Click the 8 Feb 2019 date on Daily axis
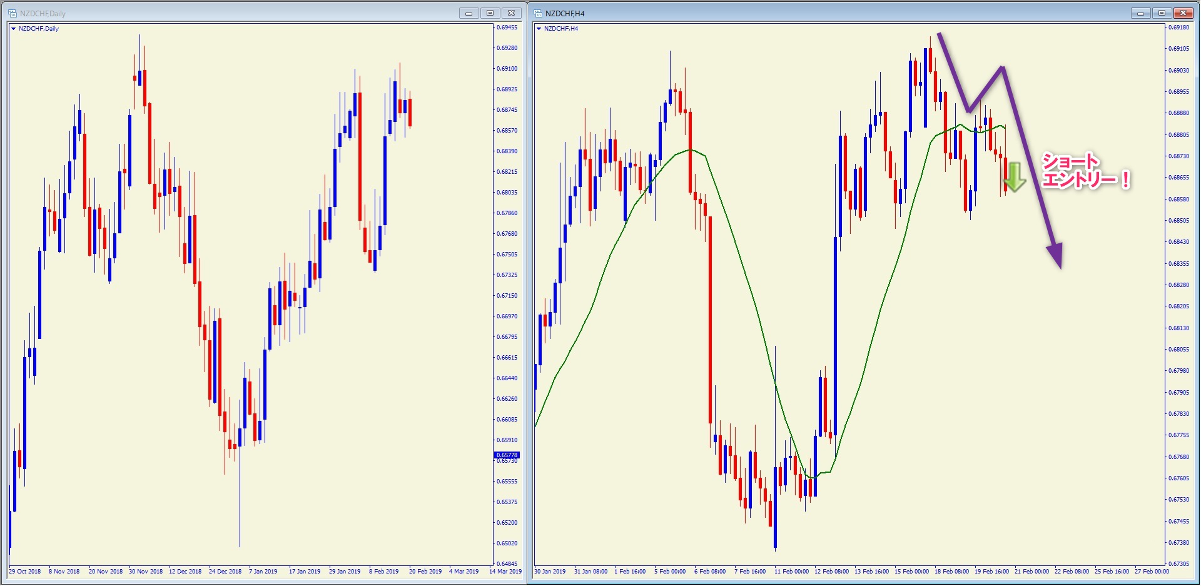Viewport: 1201px width, 586px height. click(384, 572)
